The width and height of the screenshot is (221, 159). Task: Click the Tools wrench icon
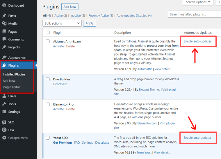pos(4,104)
